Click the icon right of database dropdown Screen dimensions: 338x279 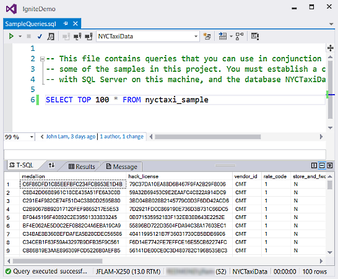pyautogui.click(x=207, y=36)
